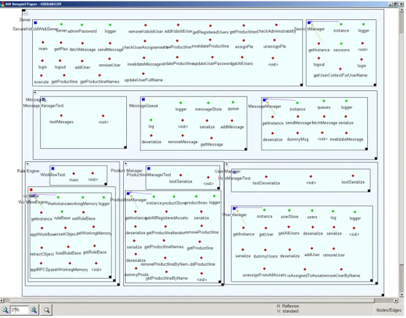Select the WorkflowTest blue class icon
This screenshot has height=318, width=406.
click(x=53, y=169)
